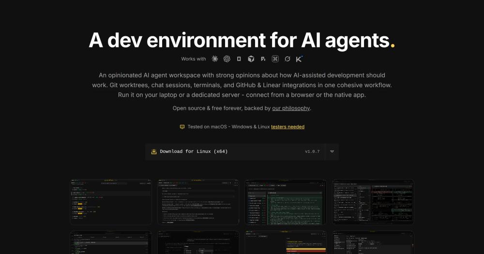Open third top-row thumbnail with green diff
This screenshot has height=254, width=484.
286,202
